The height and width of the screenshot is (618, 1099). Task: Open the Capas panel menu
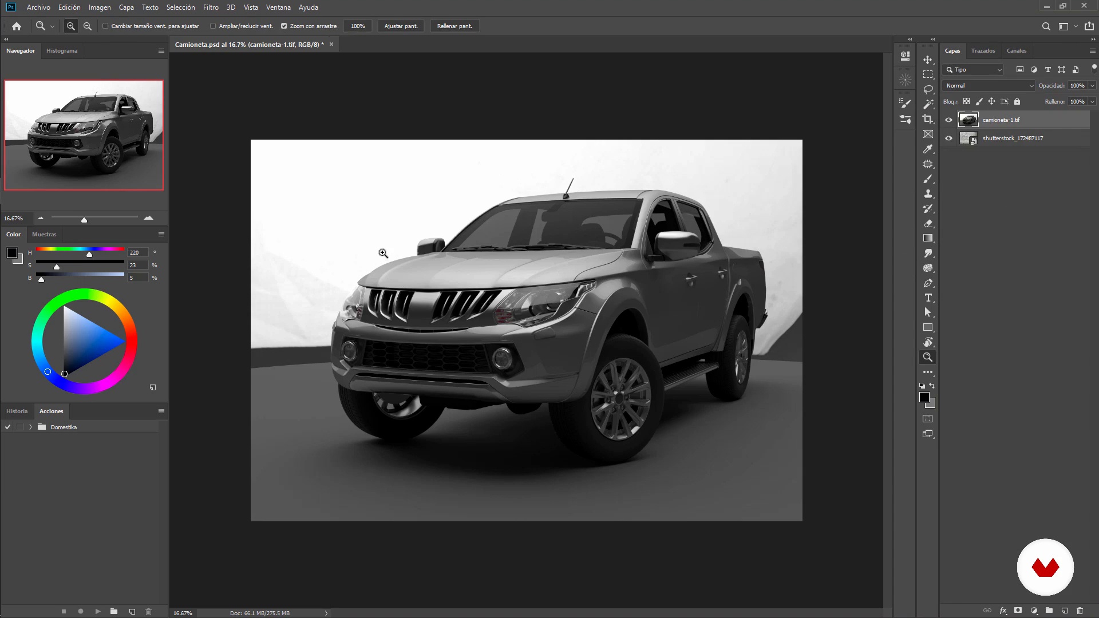click(1092, 51)
